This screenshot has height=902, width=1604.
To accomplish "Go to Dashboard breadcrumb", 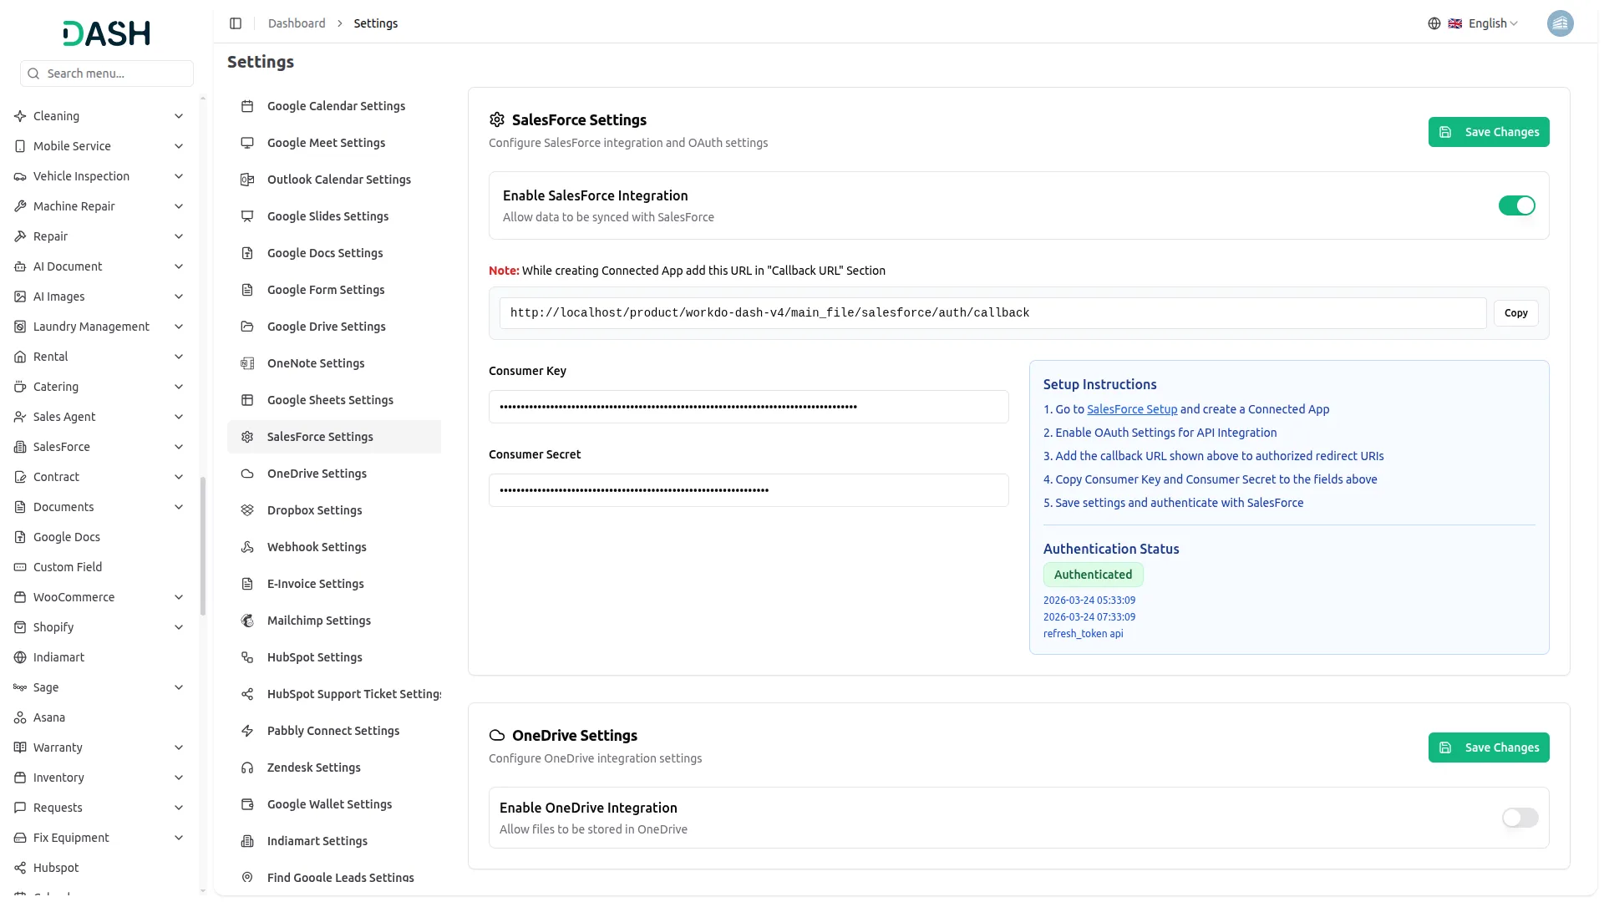I will tap(297, 23).
